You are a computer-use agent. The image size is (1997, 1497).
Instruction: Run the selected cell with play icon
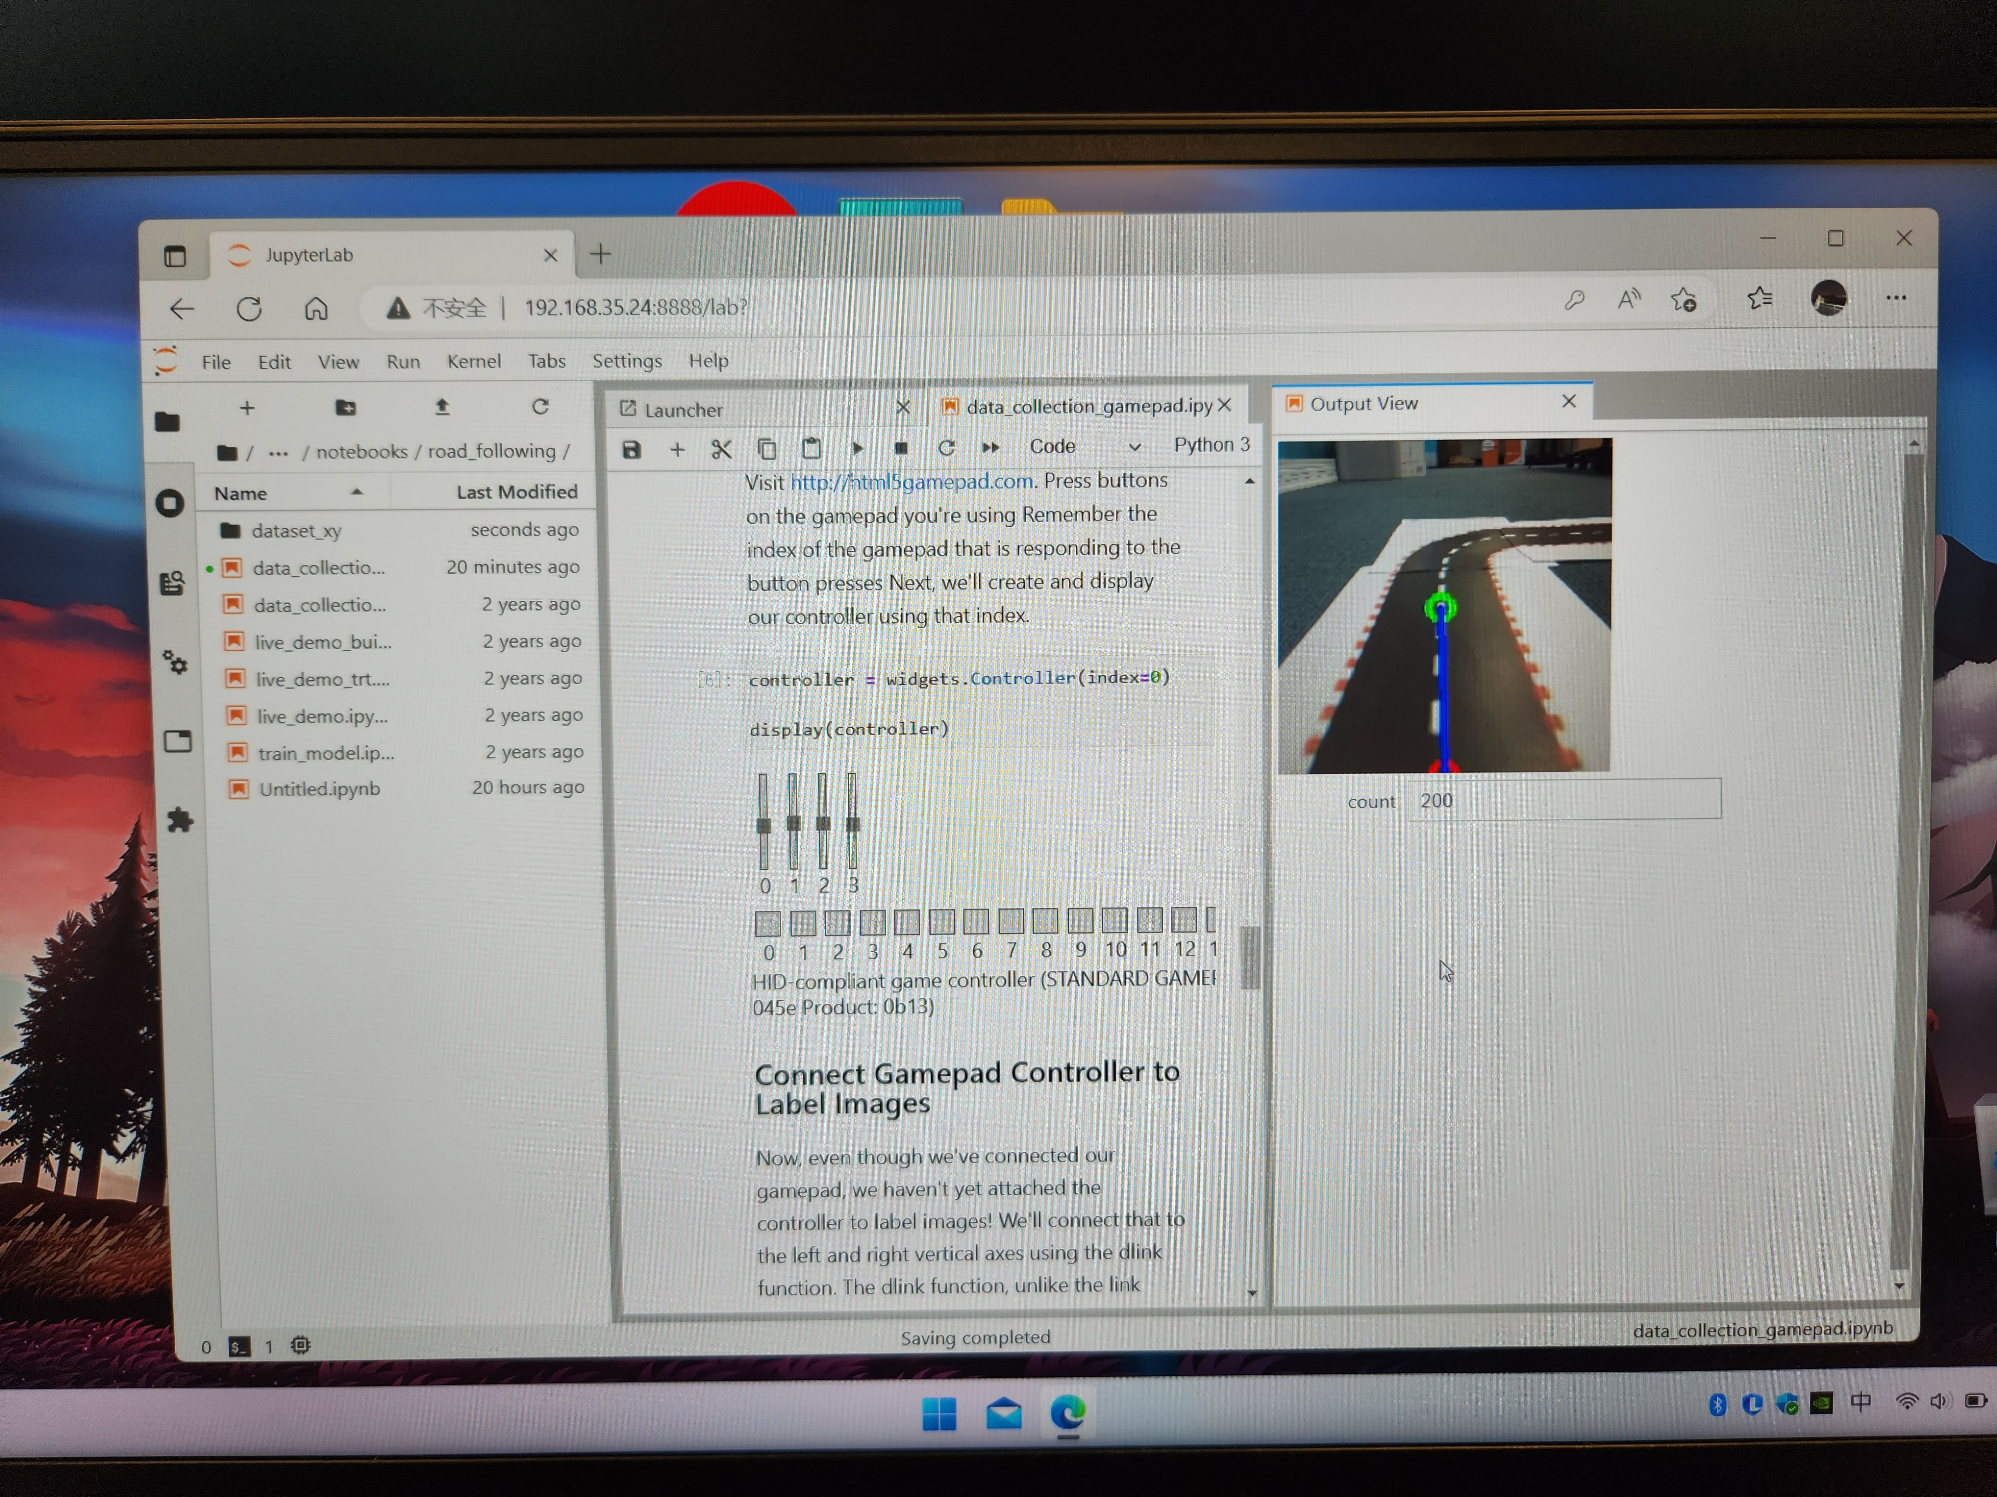coord(857,448)
